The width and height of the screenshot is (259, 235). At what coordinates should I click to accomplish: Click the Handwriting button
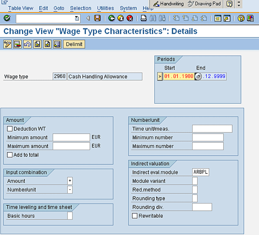click(168, 4)
